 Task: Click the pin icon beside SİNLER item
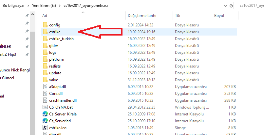pos(27,47)
